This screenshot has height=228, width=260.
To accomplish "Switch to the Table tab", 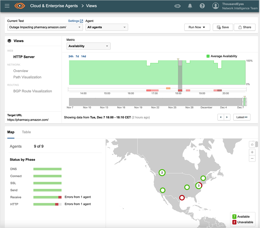I will pos(26,132).
